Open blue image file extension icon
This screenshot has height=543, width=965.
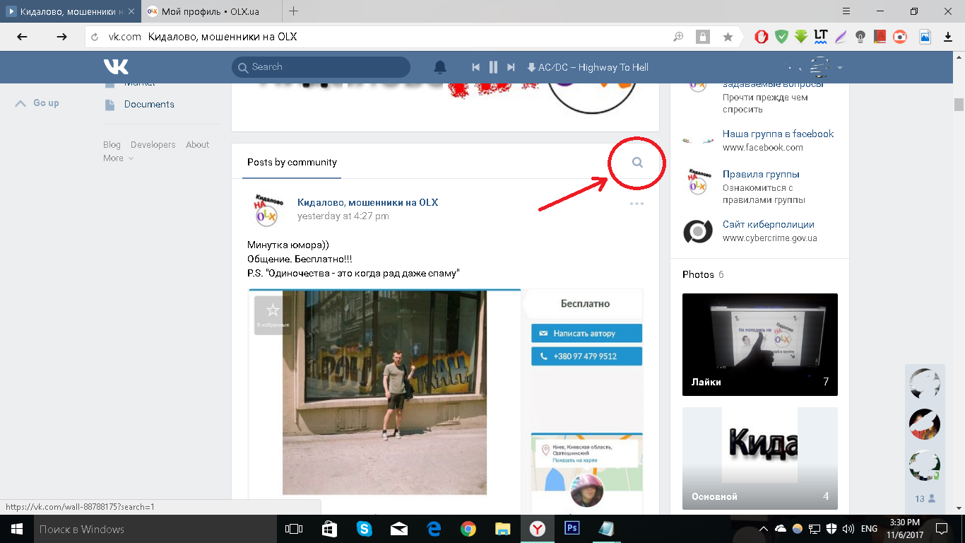(925, 37)
